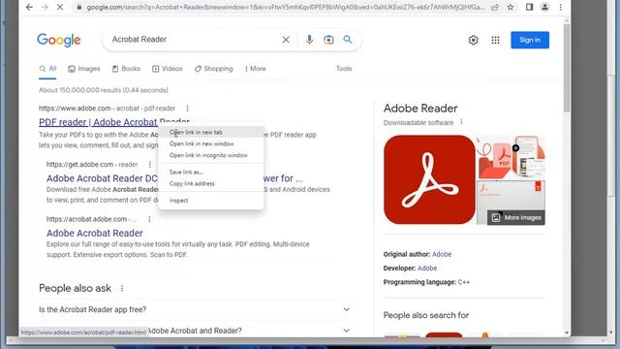
Task: Open the More search filters dropdown
Action: tap(256, 69)
